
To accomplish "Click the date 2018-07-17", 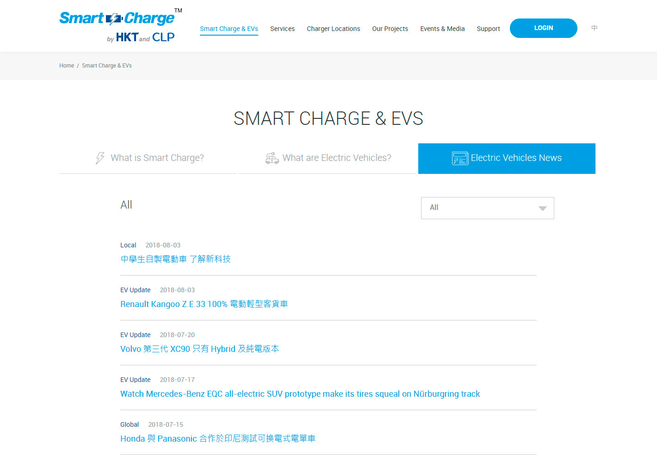I will pos(177,380).
